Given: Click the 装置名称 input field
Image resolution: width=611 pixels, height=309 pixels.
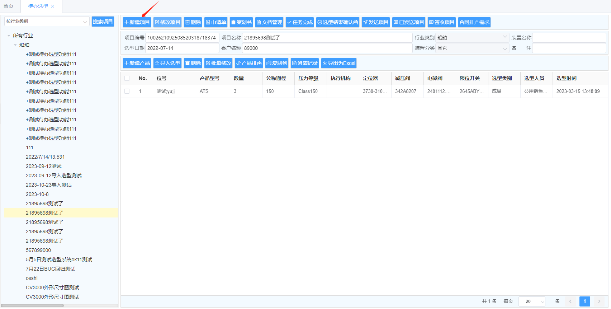Looking at the screenshot, I should 569,38.
